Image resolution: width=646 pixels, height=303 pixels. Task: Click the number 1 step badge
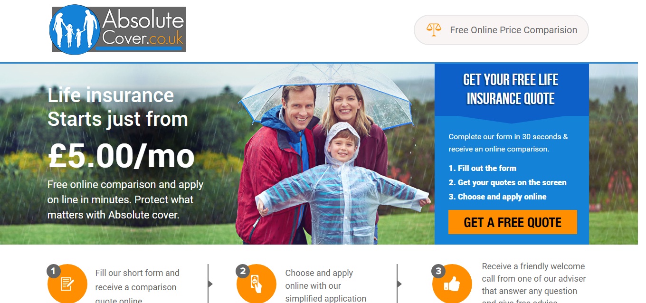53,271
